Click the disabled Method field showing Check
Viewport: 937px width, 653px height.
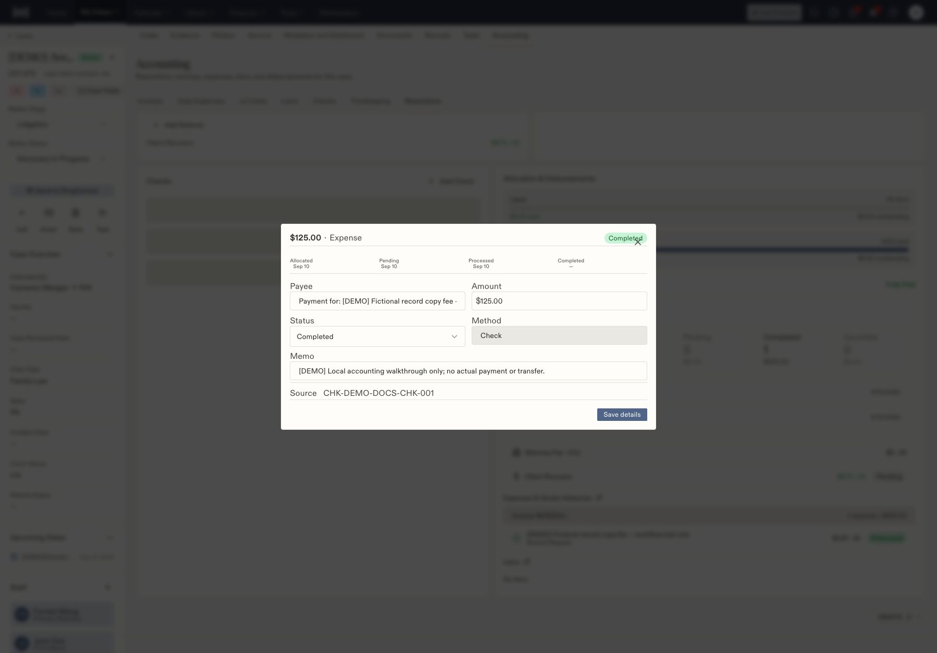pos(559,335)
